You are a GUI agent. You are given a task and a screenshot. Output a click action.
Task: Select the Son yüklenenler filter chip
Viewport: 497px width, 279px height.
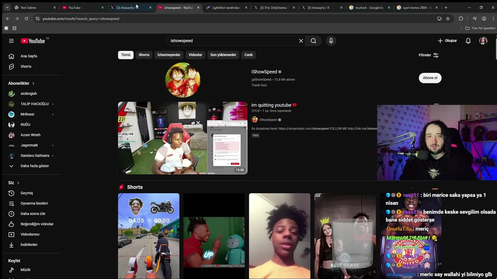coord(223,55)
